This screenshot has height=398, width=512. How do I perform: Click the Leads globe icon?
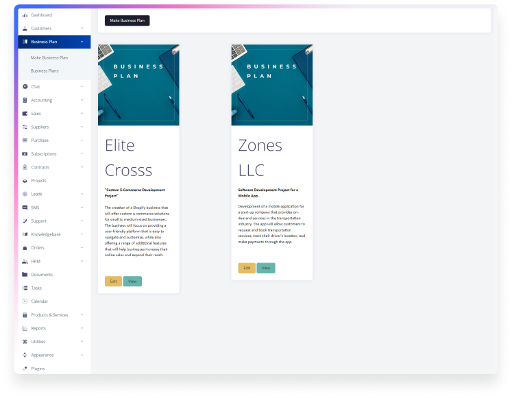pos(25,194)
